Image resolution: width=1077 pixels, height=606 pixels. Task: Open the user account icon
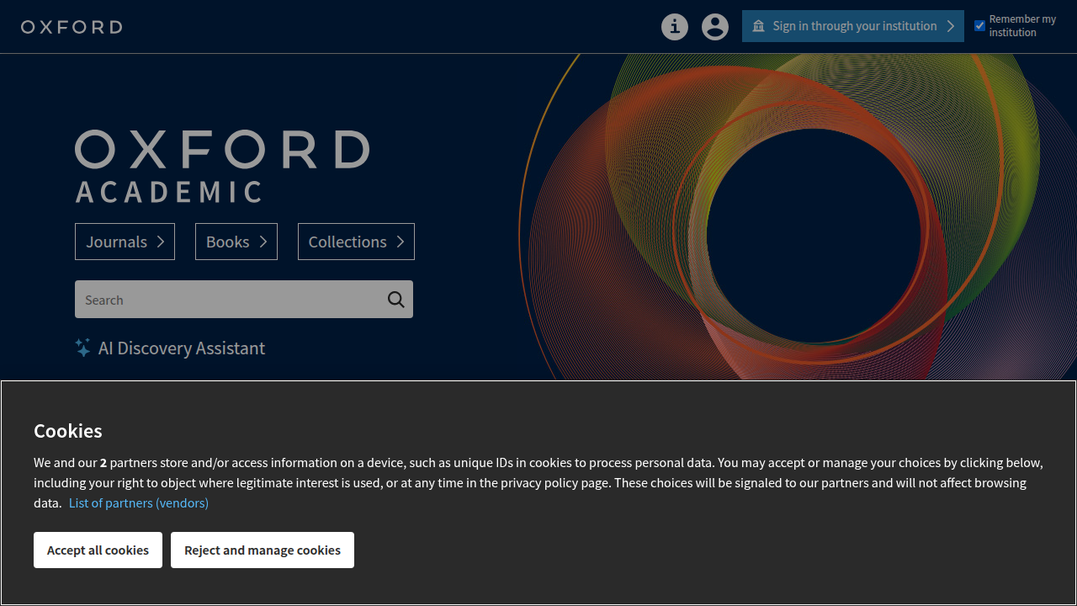click(x=715, y=27)
